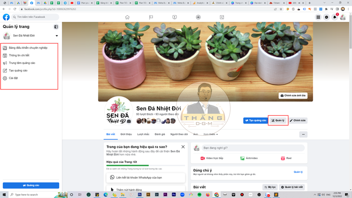Open the Home feed icon
352x198 pixels.
pos(127,17)
